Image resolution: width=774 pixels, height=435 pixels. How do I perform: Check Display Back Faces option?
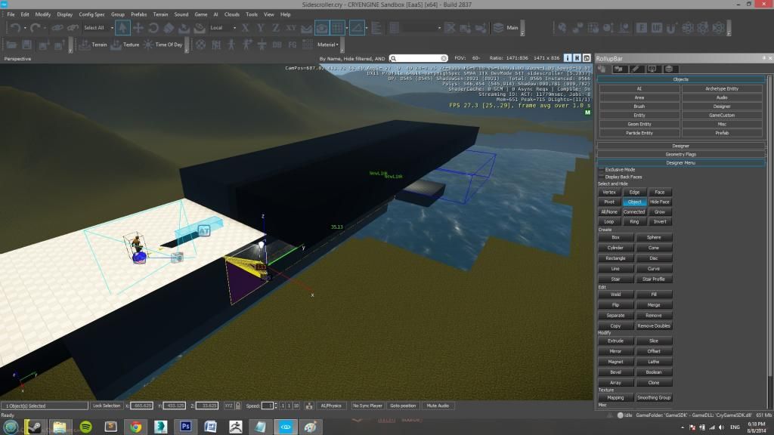[601, 177]
